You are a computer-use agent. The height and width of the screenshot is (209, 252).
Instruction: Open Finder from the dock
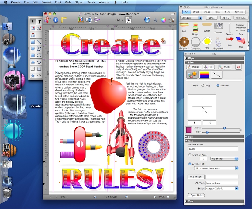pos(7,26)
